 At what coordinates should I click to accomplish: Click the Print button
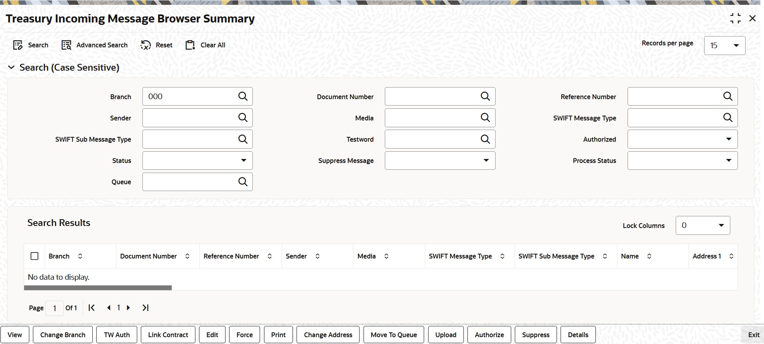278,335
